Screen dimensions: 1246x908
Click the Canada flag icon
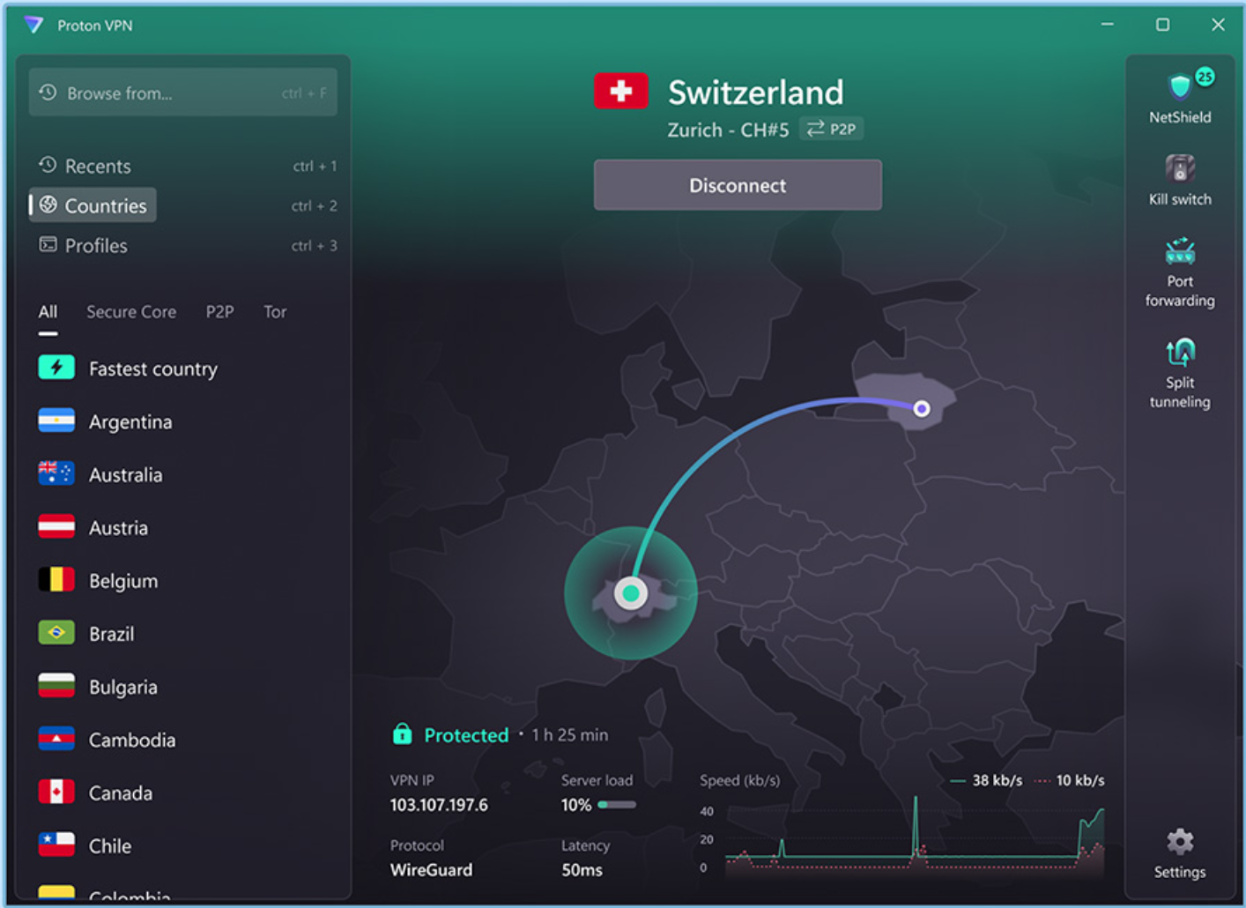coord(56,791)
